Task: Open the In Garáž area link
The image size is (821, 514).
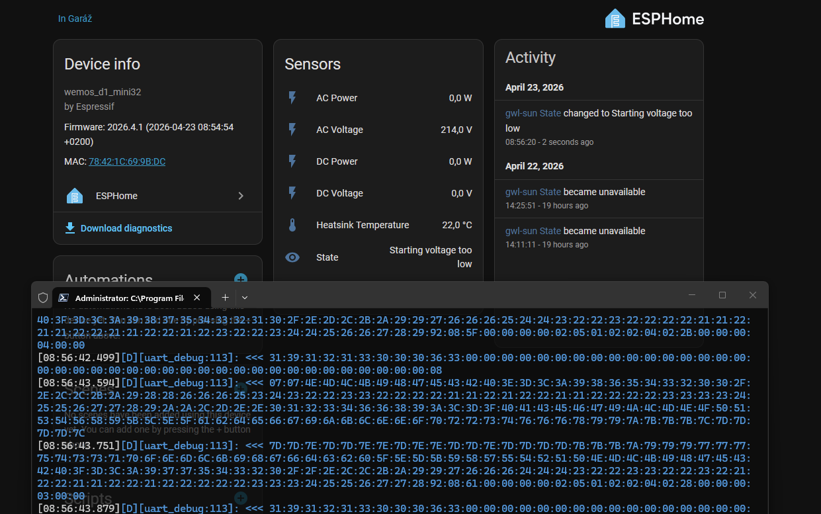Action: 75,19
